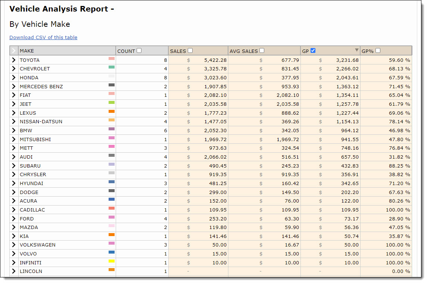Uncheck the GP column checkbox

point(313,51)
